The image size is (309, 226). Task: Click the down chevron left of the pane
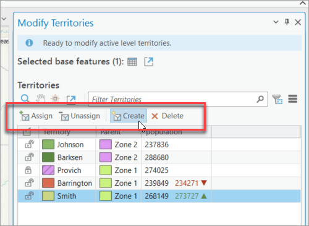click(x=4, y=19)
